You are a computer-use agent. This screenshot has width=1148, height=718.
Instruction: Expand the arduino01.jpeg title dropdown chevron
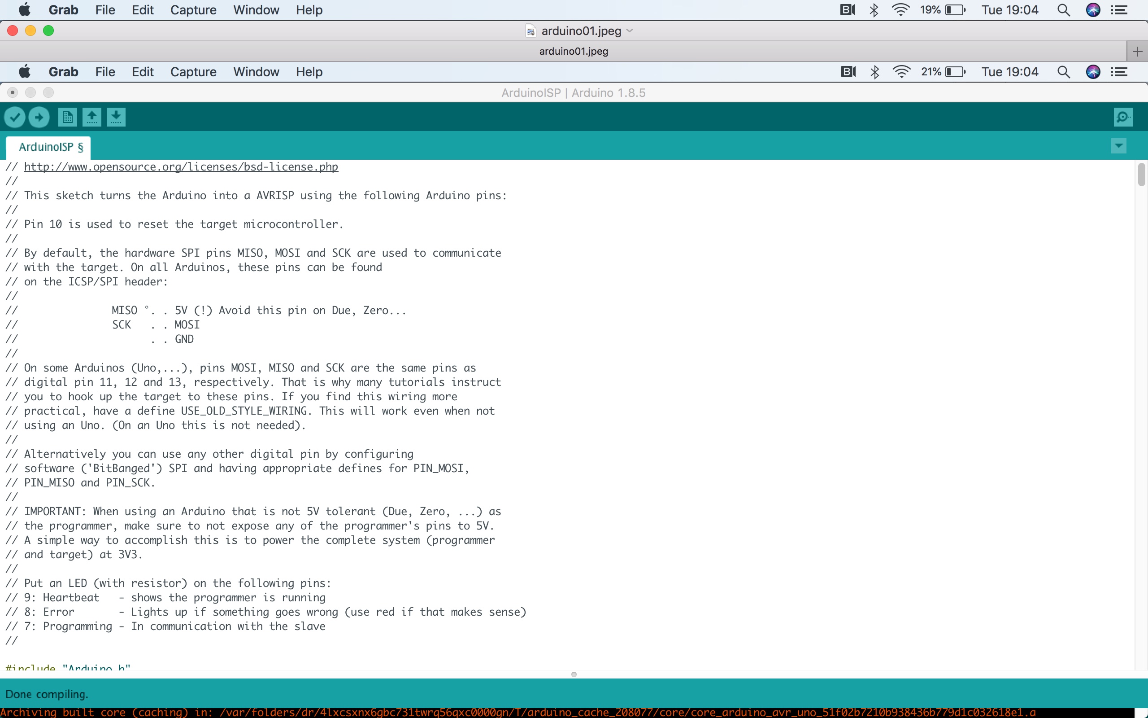coord(630,31)
